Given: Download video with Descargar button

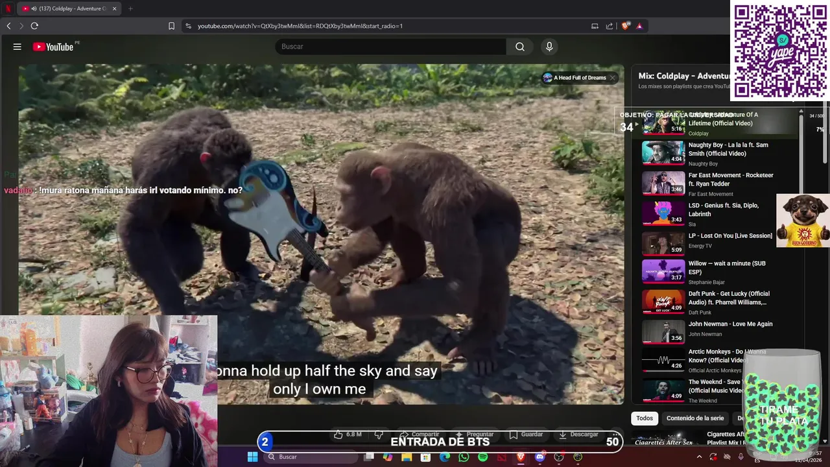Looking at the screenshot, I should coord(578,435).
